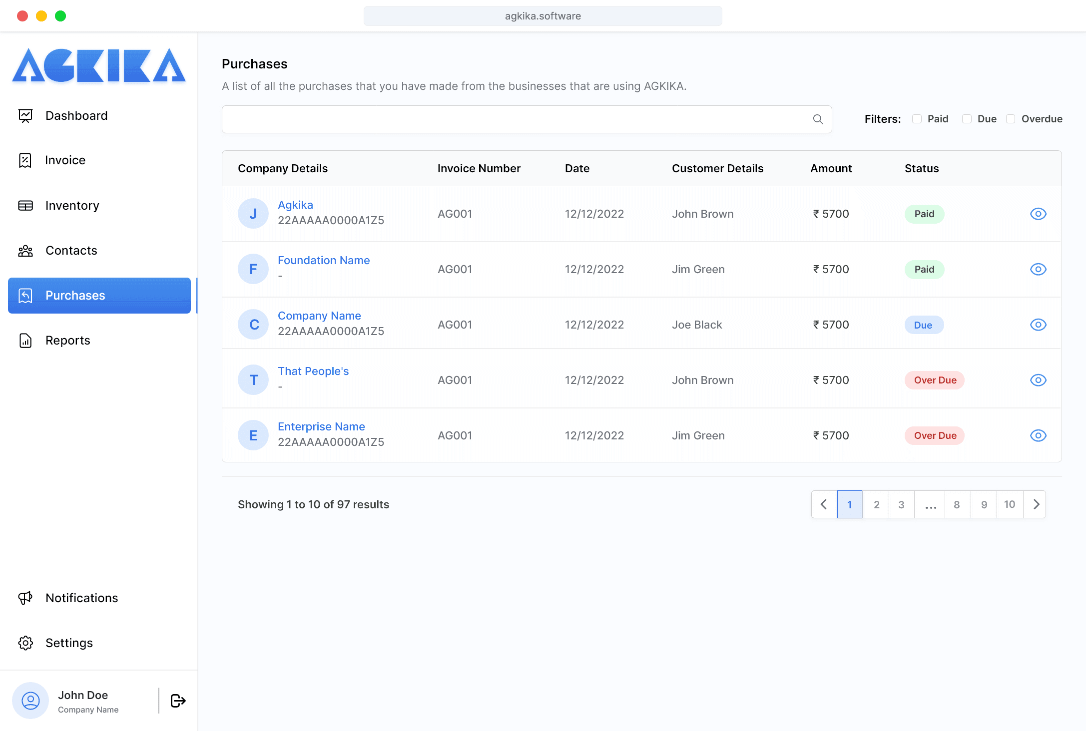1086x731 pixels.
Task: Click the search magnifier icon
Action: pos(818,119)
